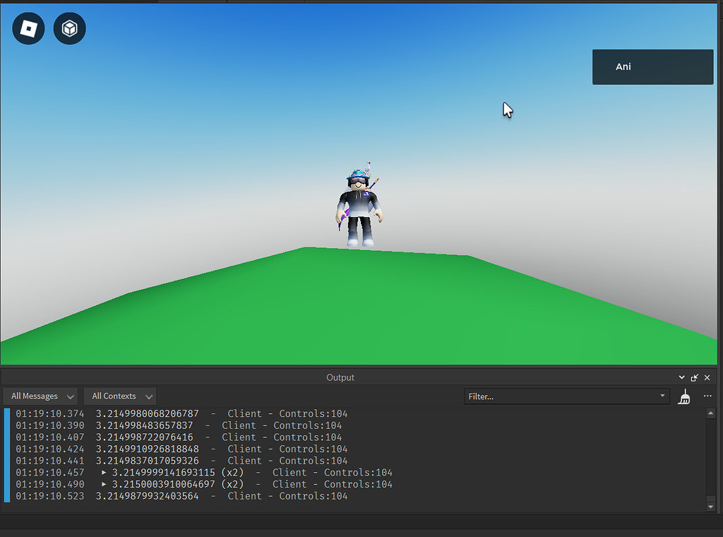The width and height of the screenshot is (723, 537).
Task: Expand the grouped message ending in (x2) at 01:19:10.457
Action: pos(104,472)
